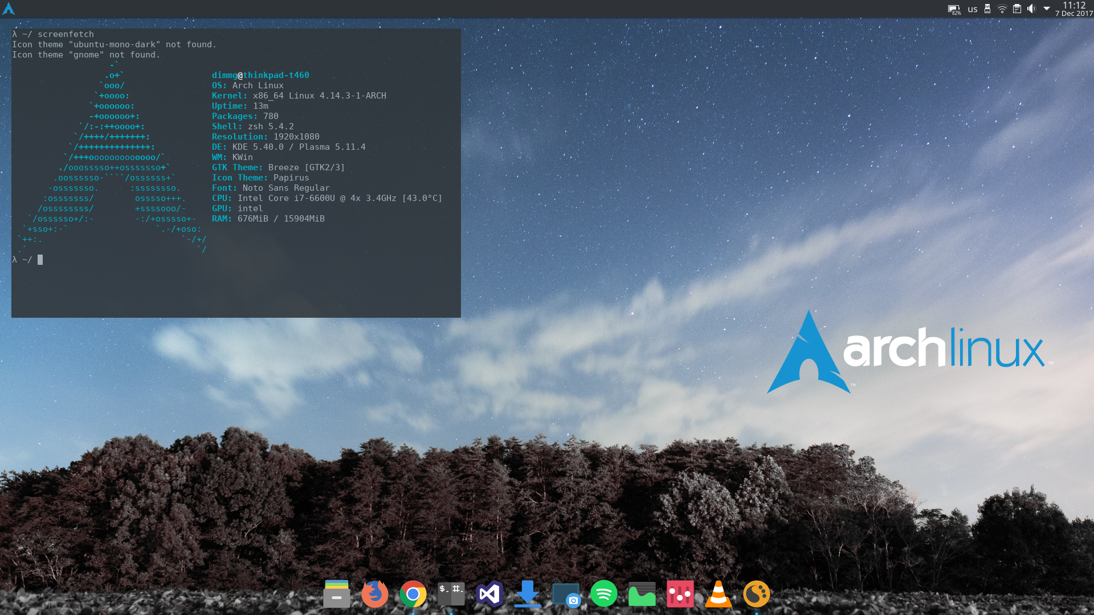Open the download manager dock icon
This screenshot has height=615, width=1094.
click(528, 594)
